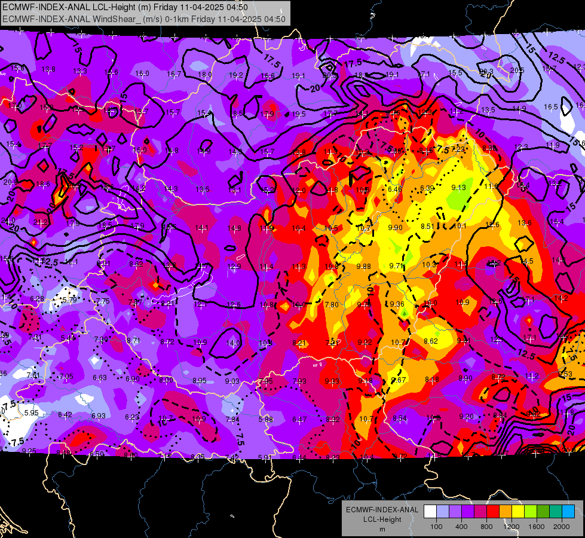The height and width of the screenshot is (538, 585).
Task: Click the 1600 tick label in the legend
Action: tap(537, 527)
